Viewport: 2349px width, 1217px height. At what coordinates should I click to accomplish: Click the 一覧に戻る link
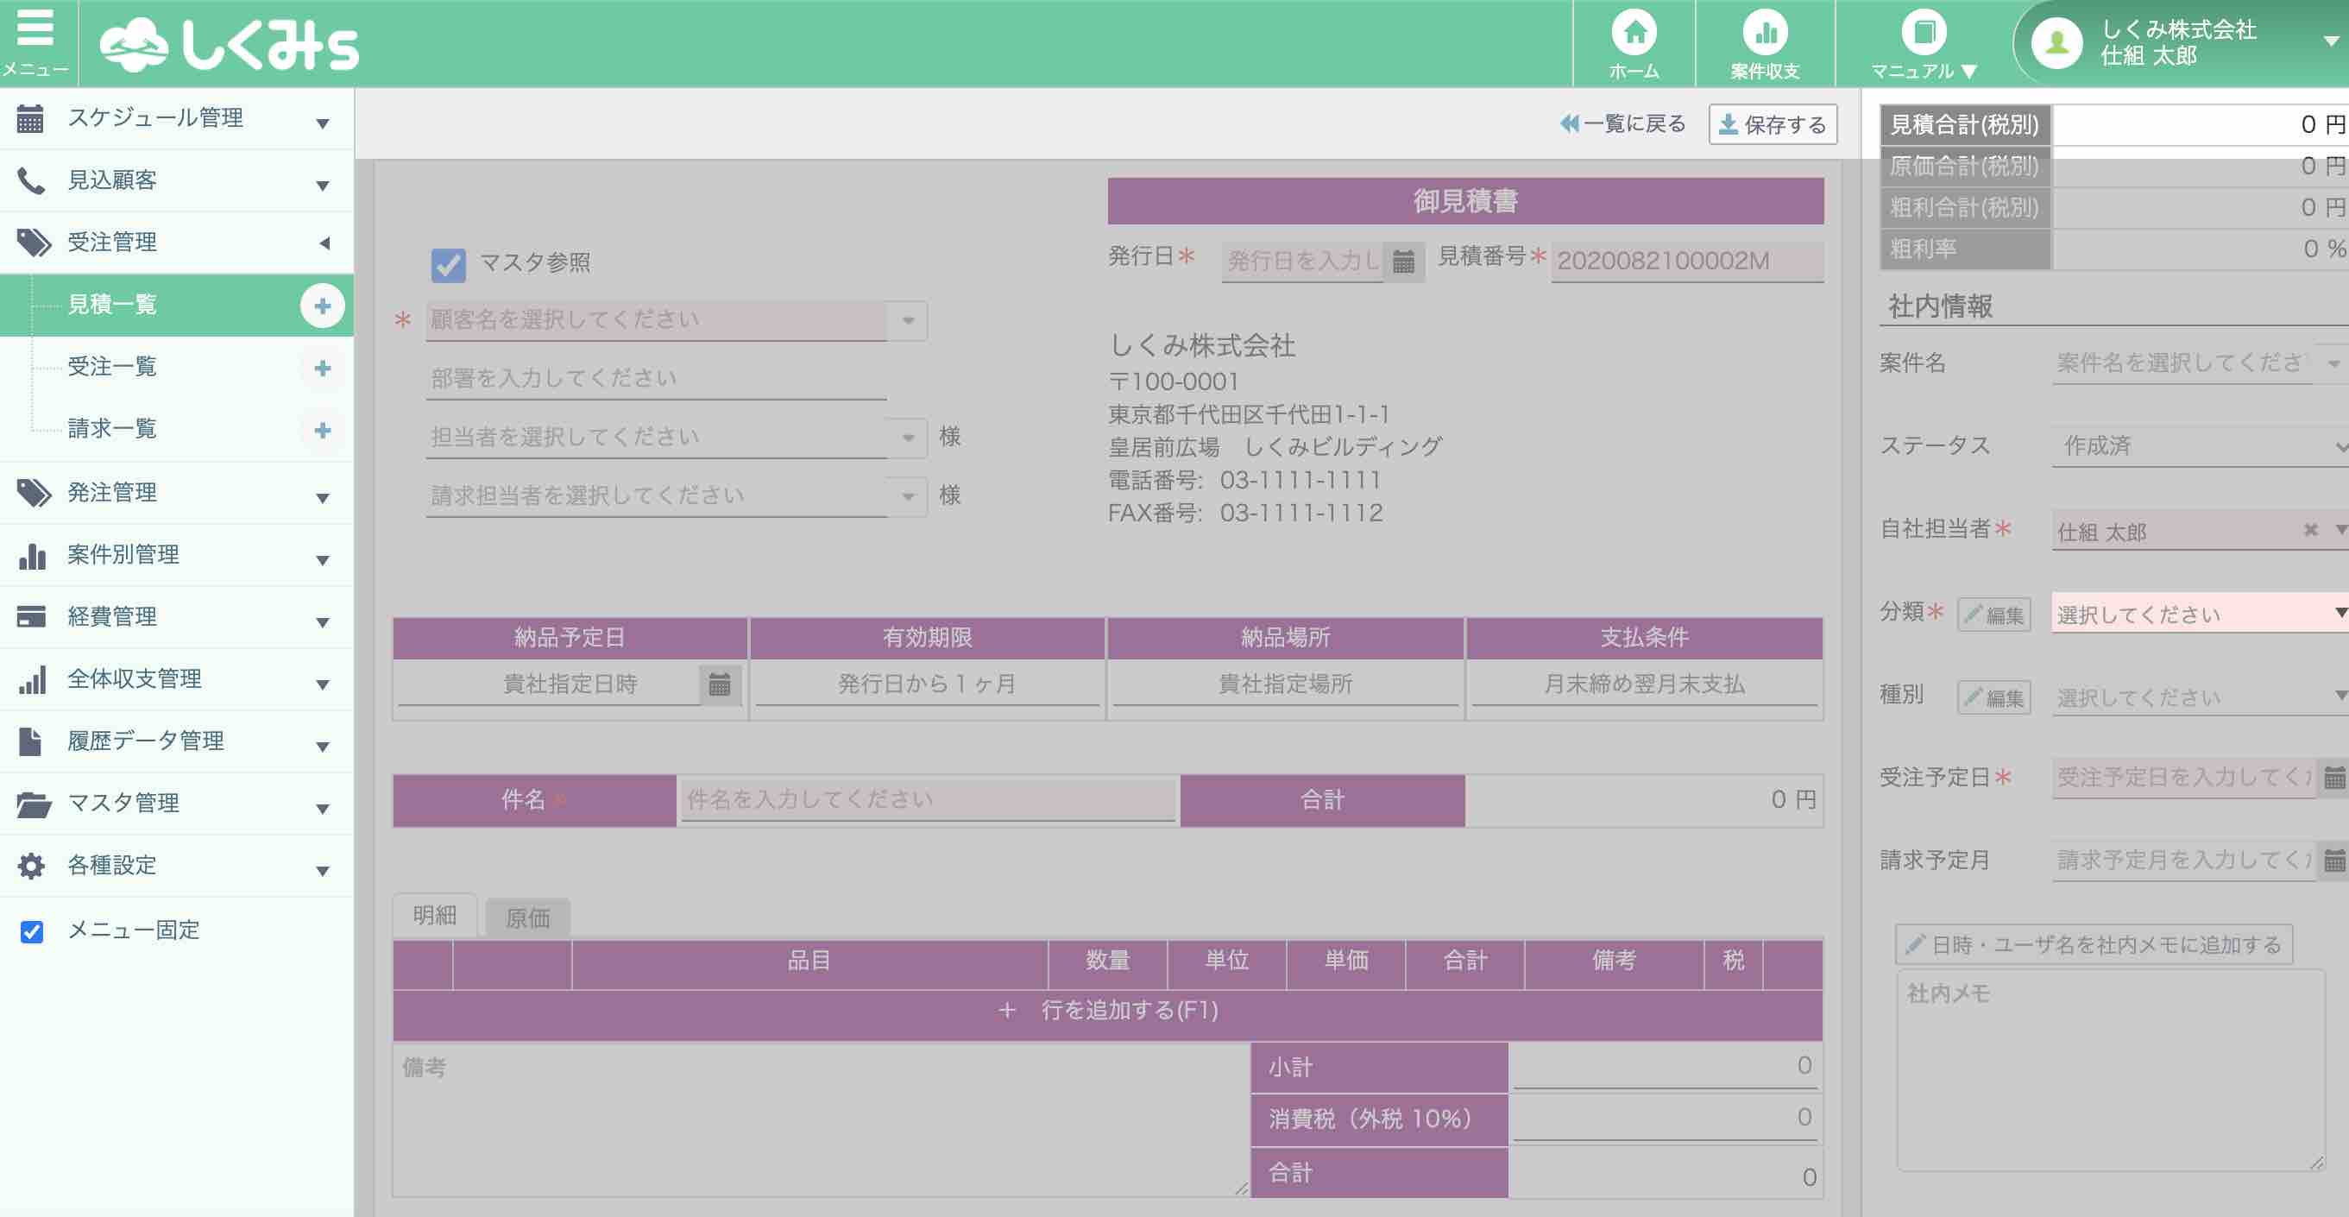(1623, 124)
